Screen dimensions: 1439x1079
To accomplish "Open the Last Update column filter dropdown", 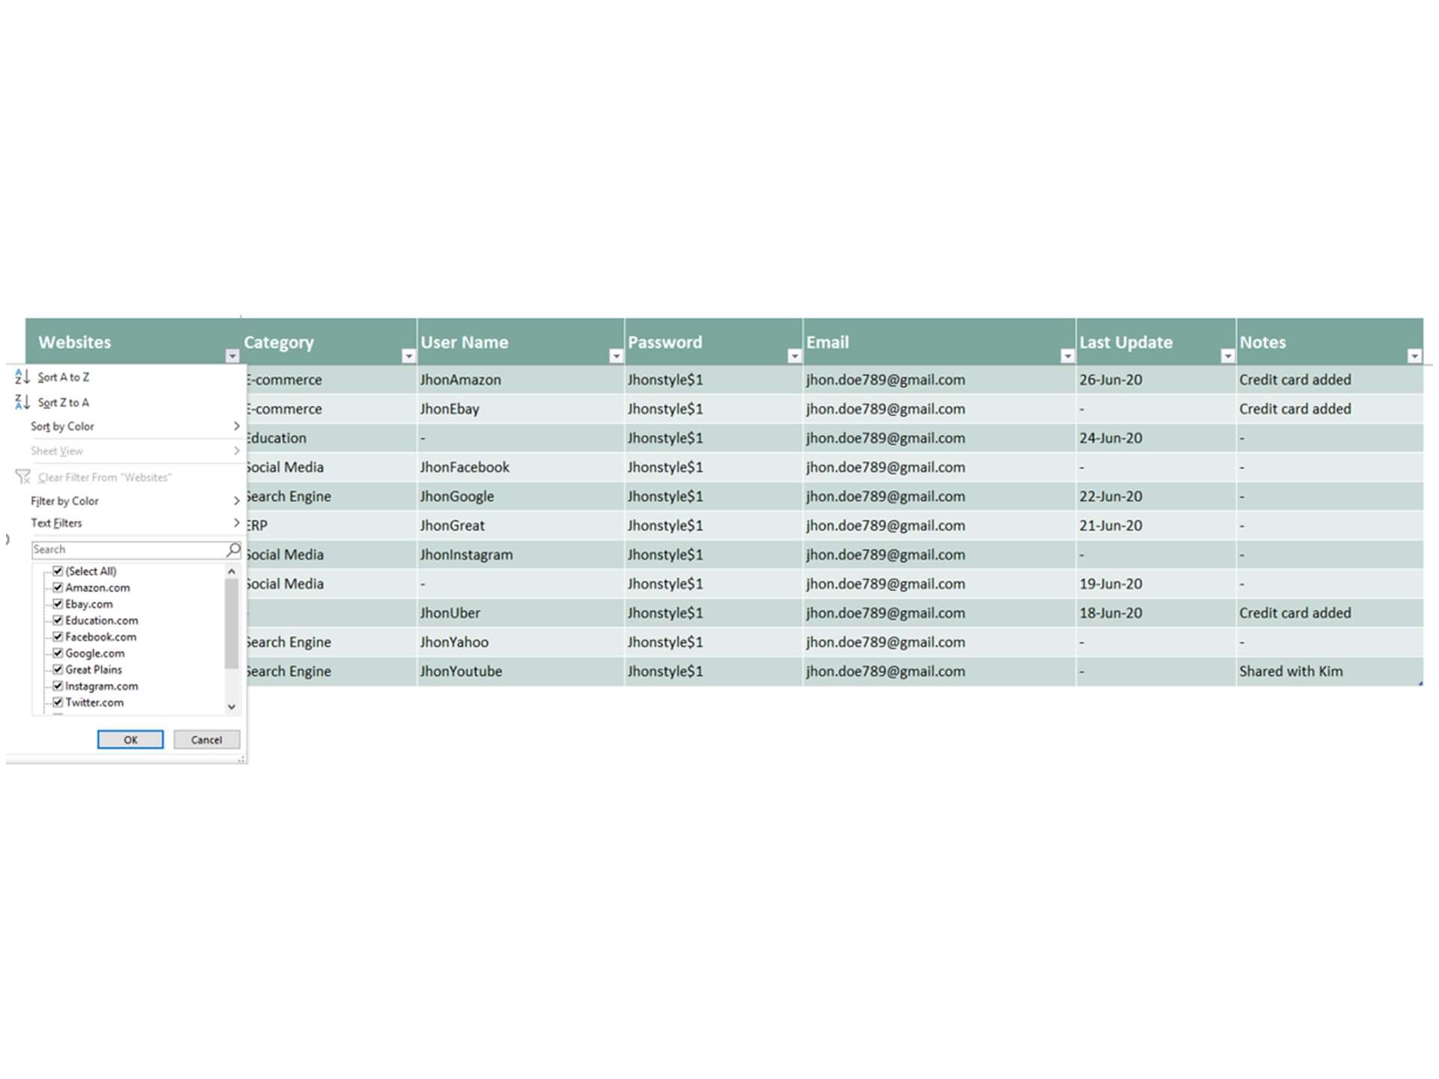I will 1228,356.
